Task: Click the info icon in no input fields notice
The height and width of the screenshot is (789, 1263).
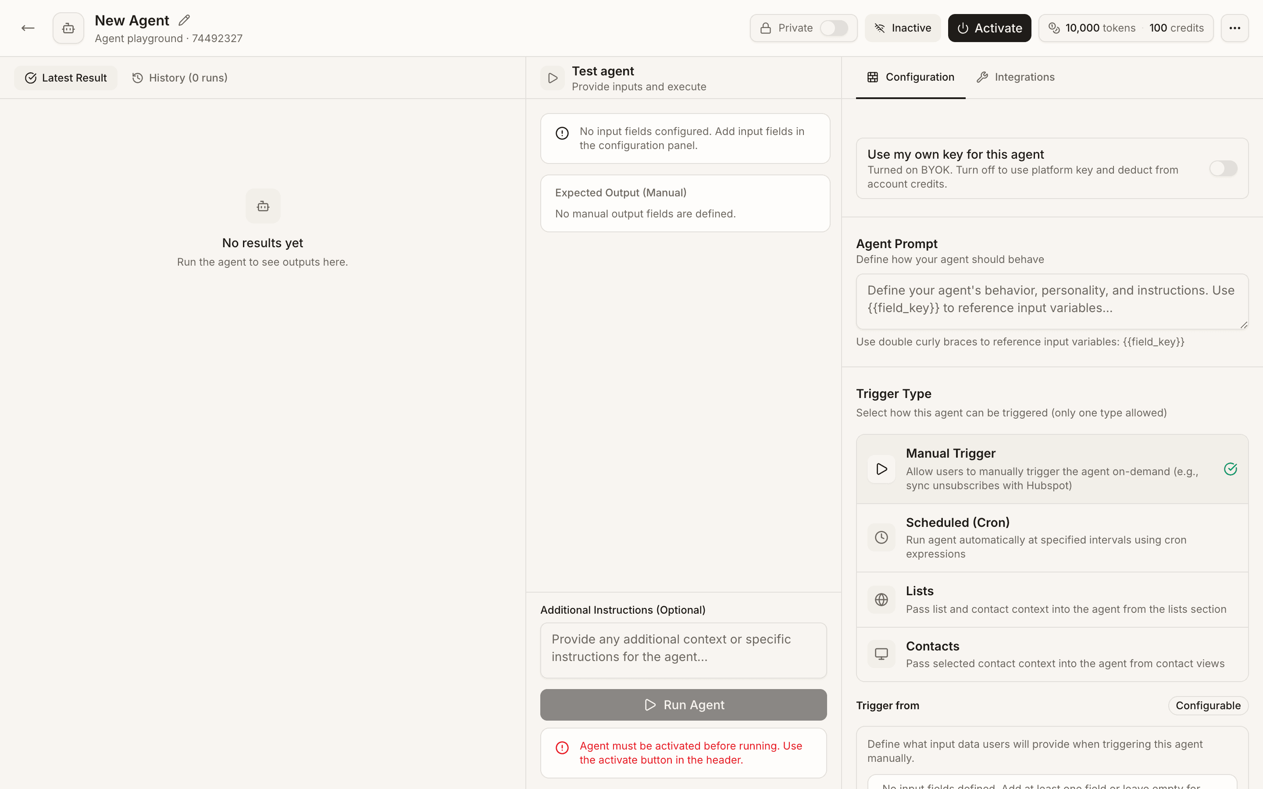Action: 562,133
